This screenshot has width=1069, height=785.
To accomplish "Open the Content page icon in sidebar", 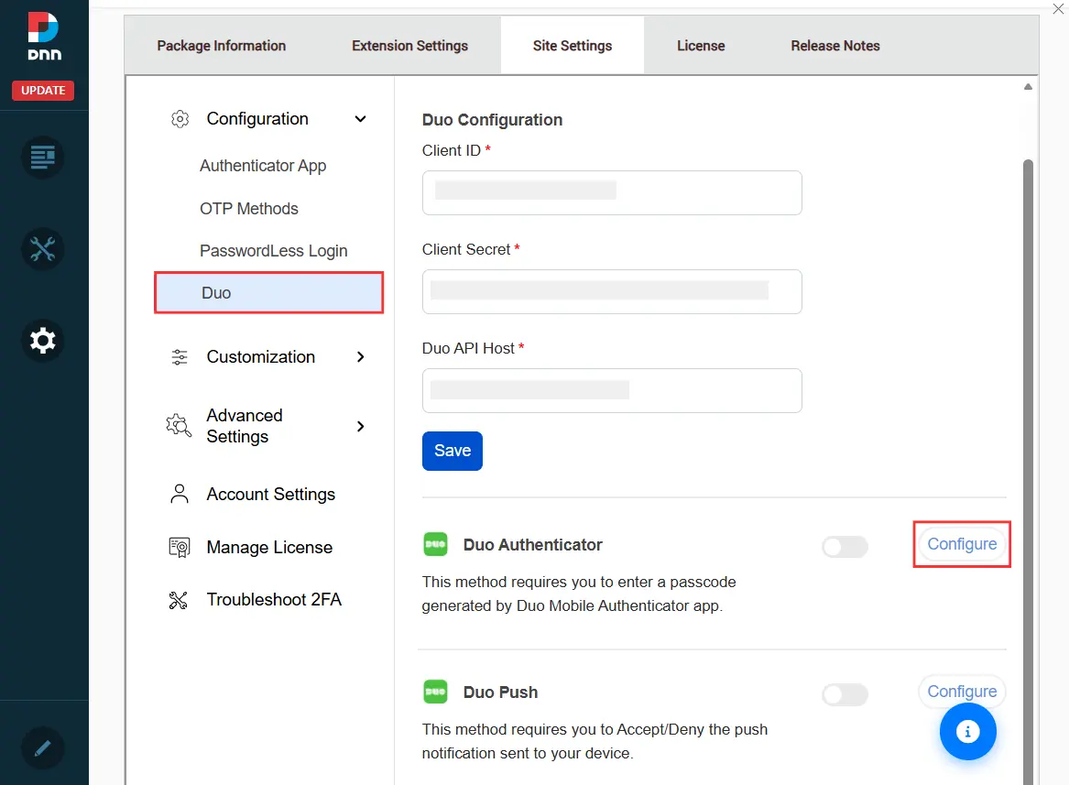I will click(x=42, y=158).
